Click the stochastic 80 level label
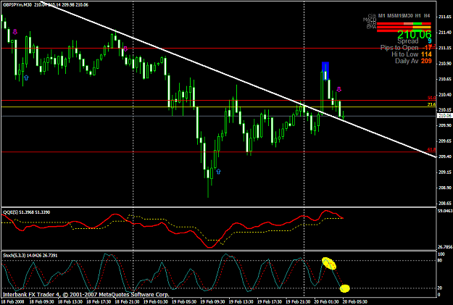This screenshot has width=453, height=305. click(x=440, y=260)
